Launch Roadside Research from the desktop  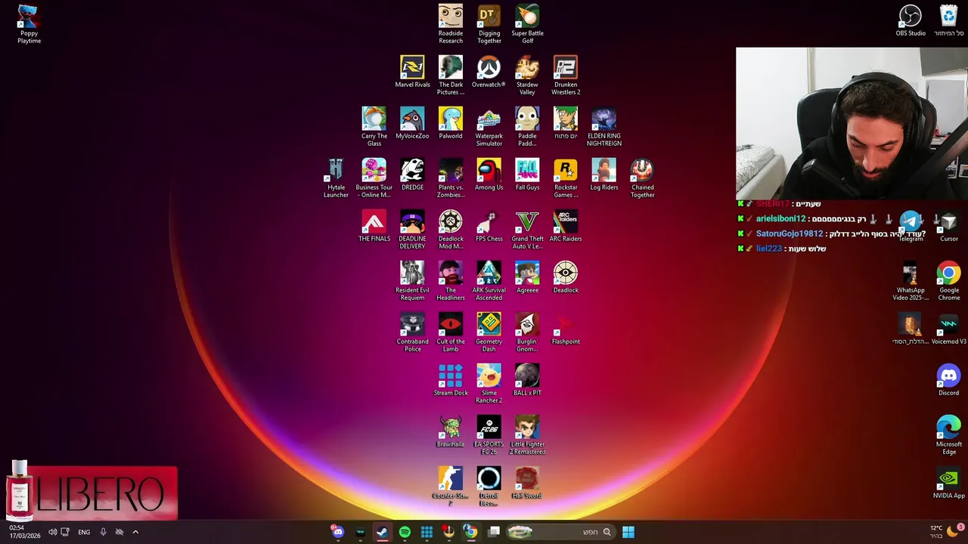(x=451, y=24)
